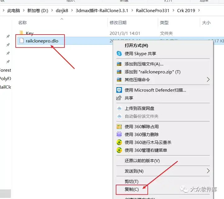
Task: Select 使用 360管理右键菜单
Action: pyautogui.click(x=146, y=150)
